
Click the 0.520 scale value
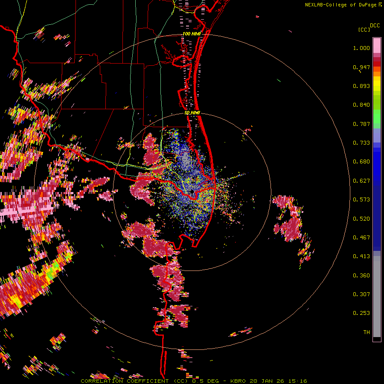pos(361,219)
